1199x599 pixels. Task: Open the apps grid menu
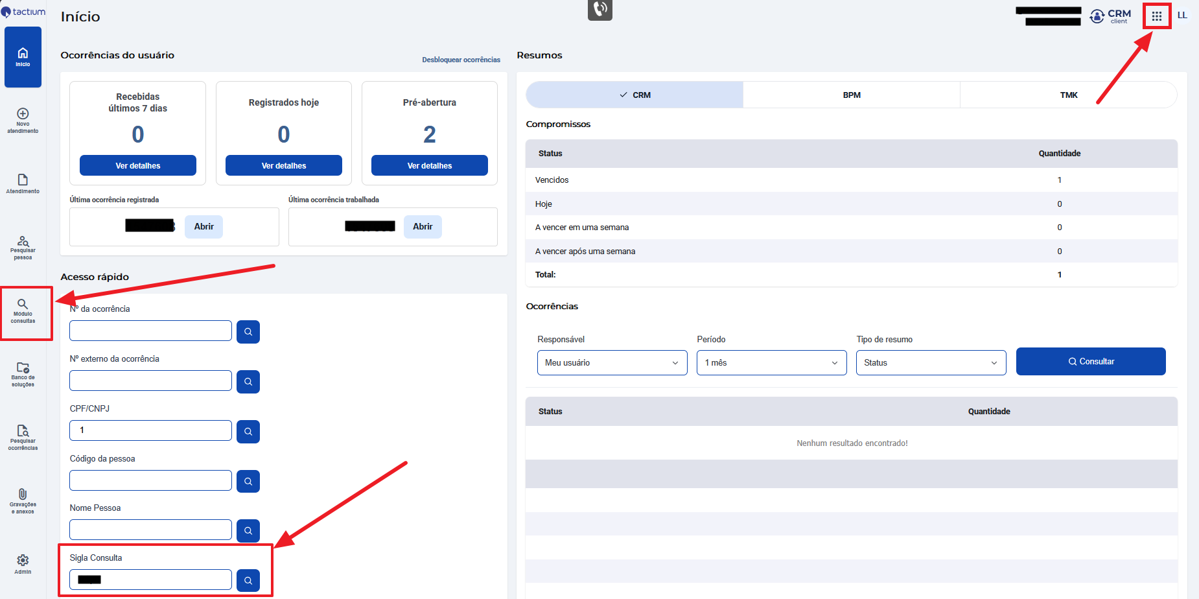(1157, 16)
